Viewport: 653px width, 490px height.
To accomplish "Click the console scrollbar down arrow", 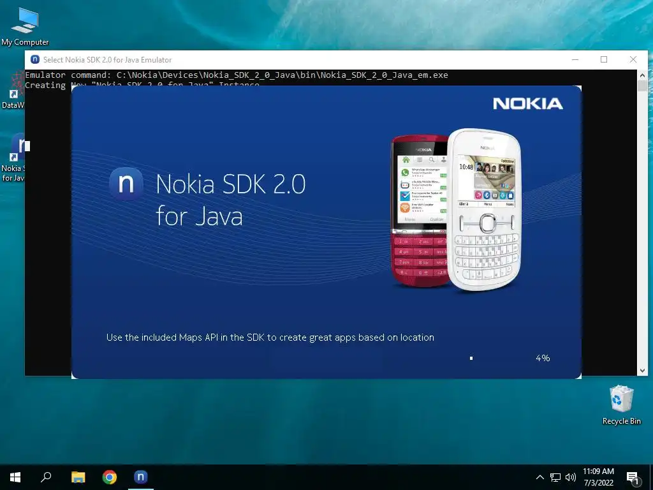I will coord(642,370).
